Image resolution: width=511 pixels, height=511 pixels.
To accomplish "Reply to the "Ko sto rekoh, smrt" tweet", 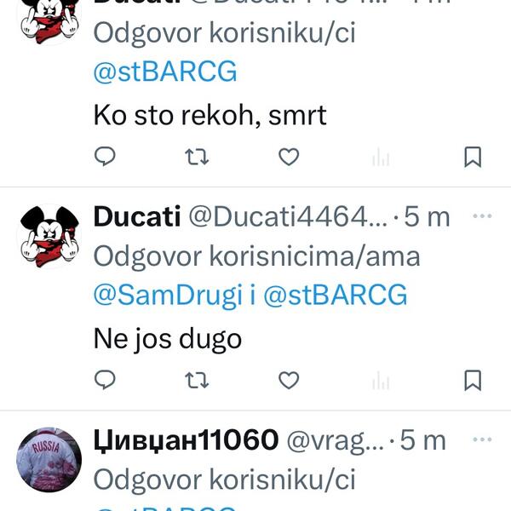I will [105, 157].
